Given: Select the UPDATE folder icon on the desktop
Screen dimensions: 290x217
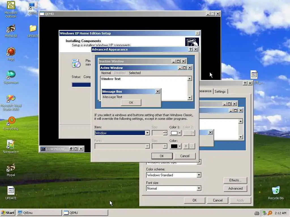Looking at the screenshot, I should point(33,31).
